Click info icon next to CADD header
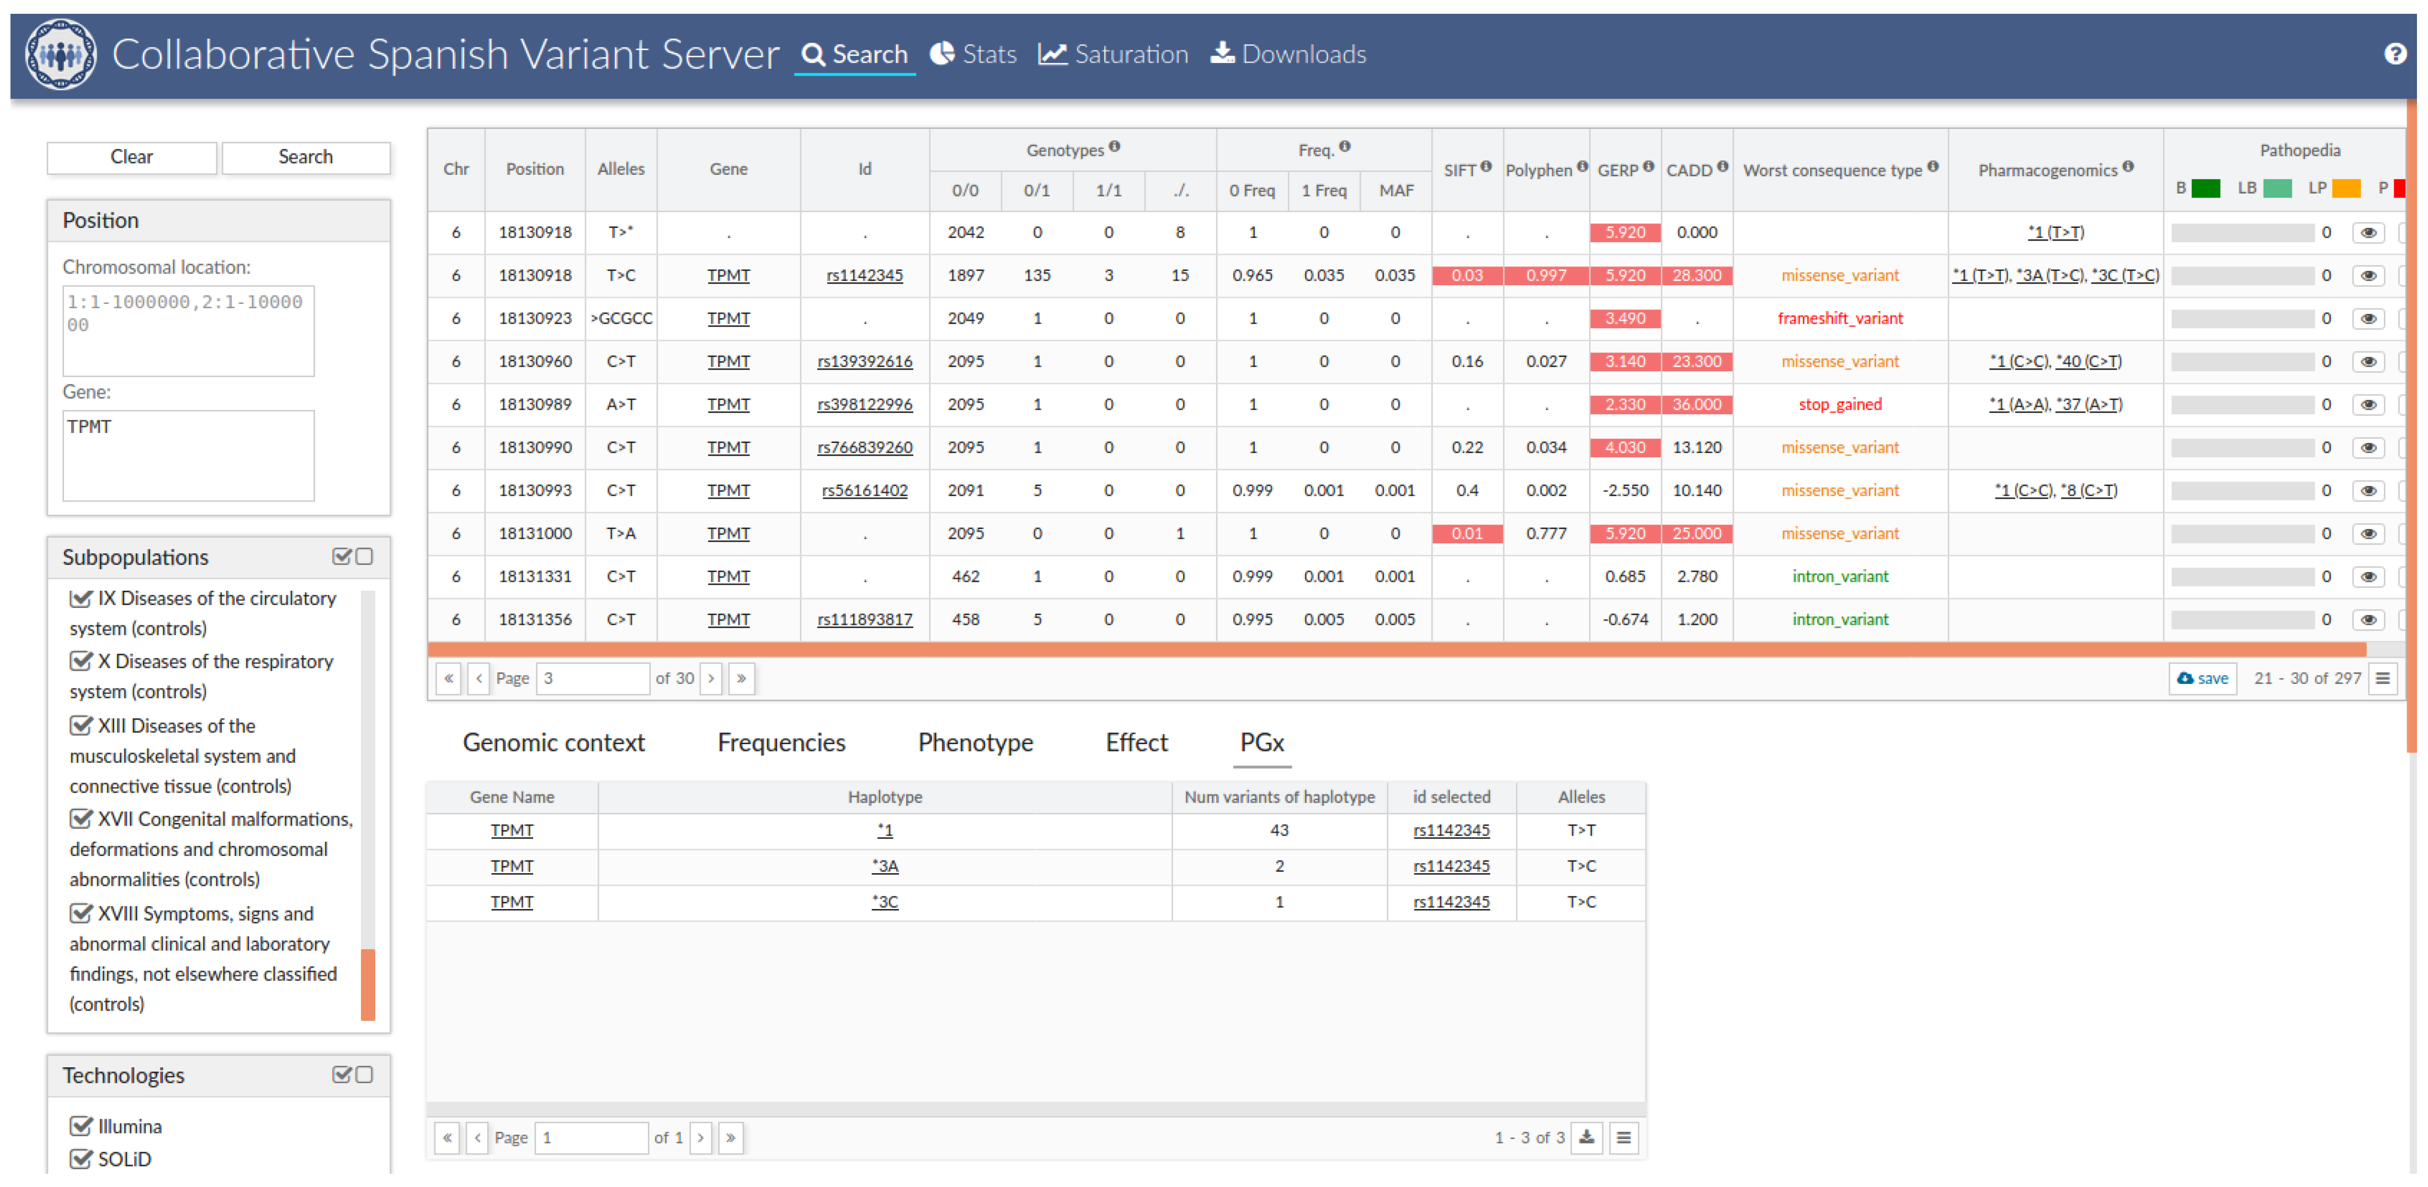The image size is (2428, 1187). [x=1722, y=167]
